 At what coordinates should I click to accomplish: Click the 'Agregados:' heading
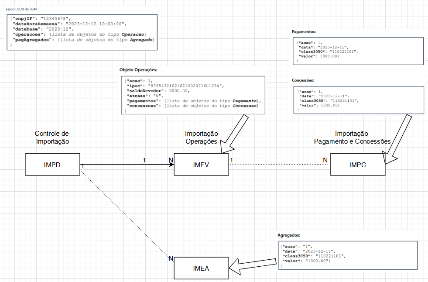pyautogui.click(x=289, y=235)
